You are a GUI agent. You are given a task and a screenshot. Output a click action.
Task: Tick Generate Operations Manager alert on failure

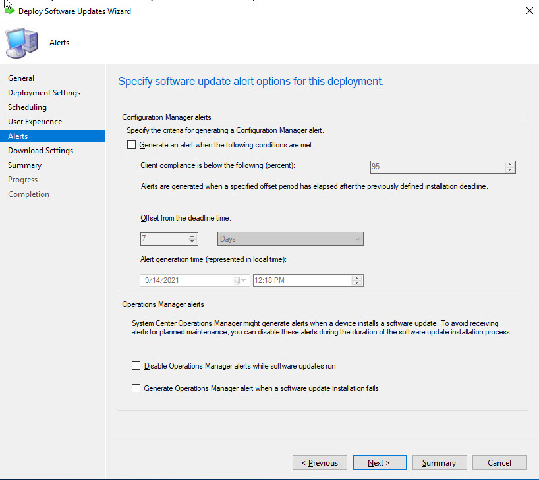click(x=136, y=388)
